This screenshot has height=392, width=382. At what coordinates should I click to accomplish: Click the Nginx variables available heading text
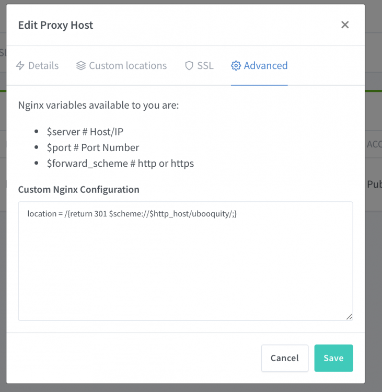point(98,105)
